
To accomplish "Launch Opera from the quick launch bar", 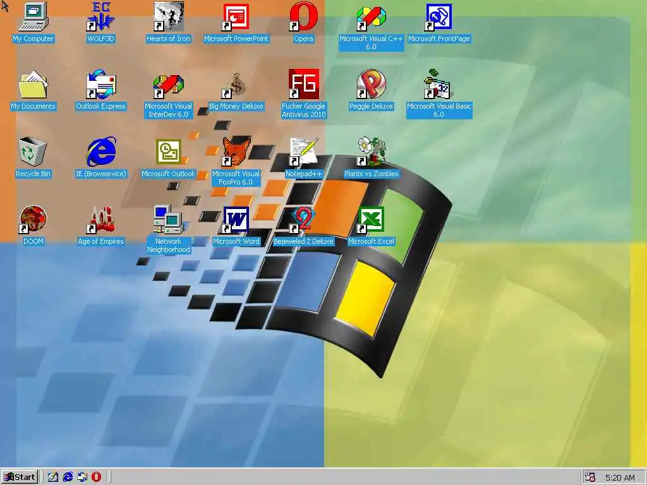I will click(x=96, y=477).
